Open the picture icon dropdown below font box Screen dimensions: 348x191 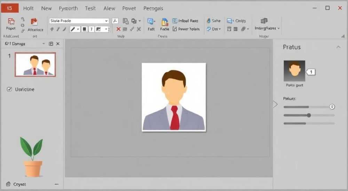pyautogui.click(x=106, y=29)
